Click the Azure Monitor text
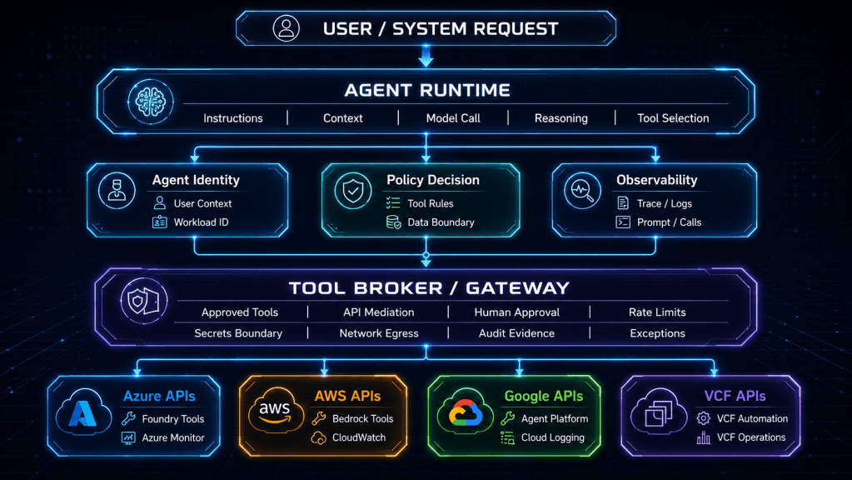 (x=172, y=437)
